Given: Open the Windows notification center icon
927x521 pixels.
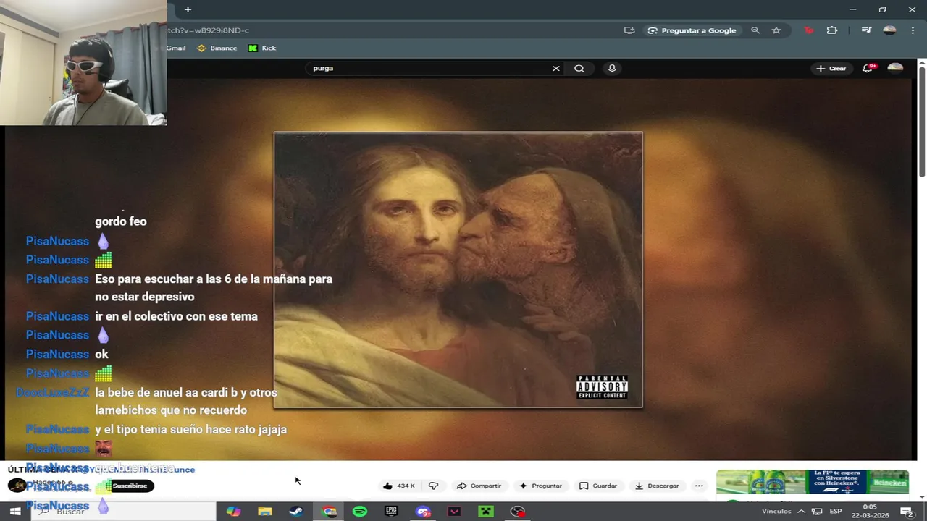Looking at the screenshot, I should click(907, 511).
